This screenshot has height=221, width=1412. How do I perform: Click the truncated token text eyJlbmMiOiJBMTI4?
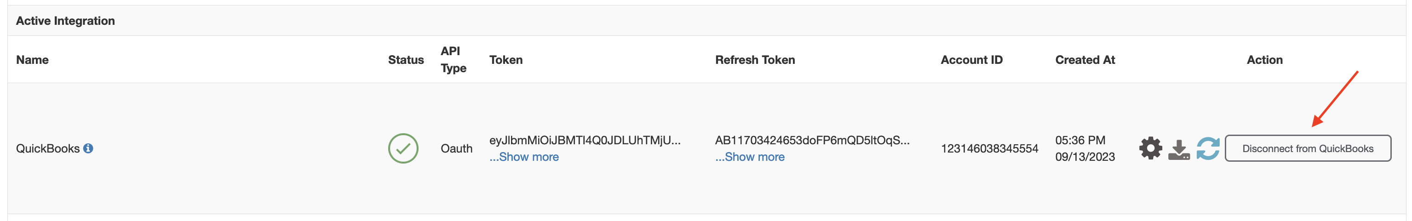tap(585, 140)
